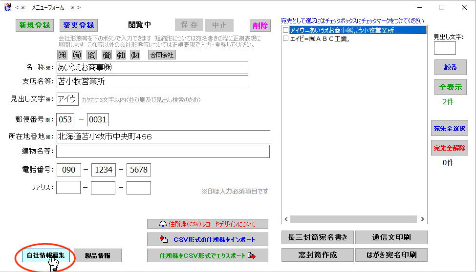The image size is (476, 272).
Task: Export the address book to CSV
Action: click(208, 255)
